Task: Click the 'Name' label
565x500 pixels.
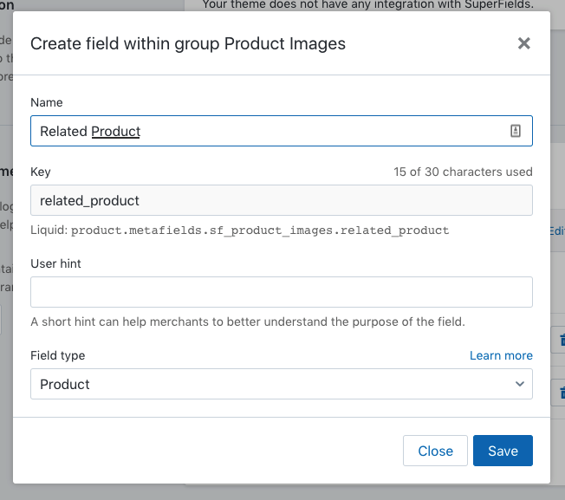Action: coord(47,102)
